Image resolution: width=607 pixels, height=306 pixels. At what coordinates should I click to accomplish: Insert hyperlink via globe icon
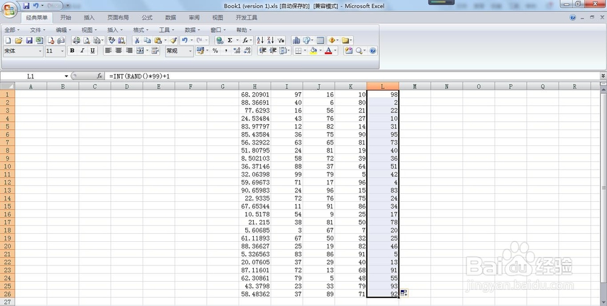(x=220, y=40)
